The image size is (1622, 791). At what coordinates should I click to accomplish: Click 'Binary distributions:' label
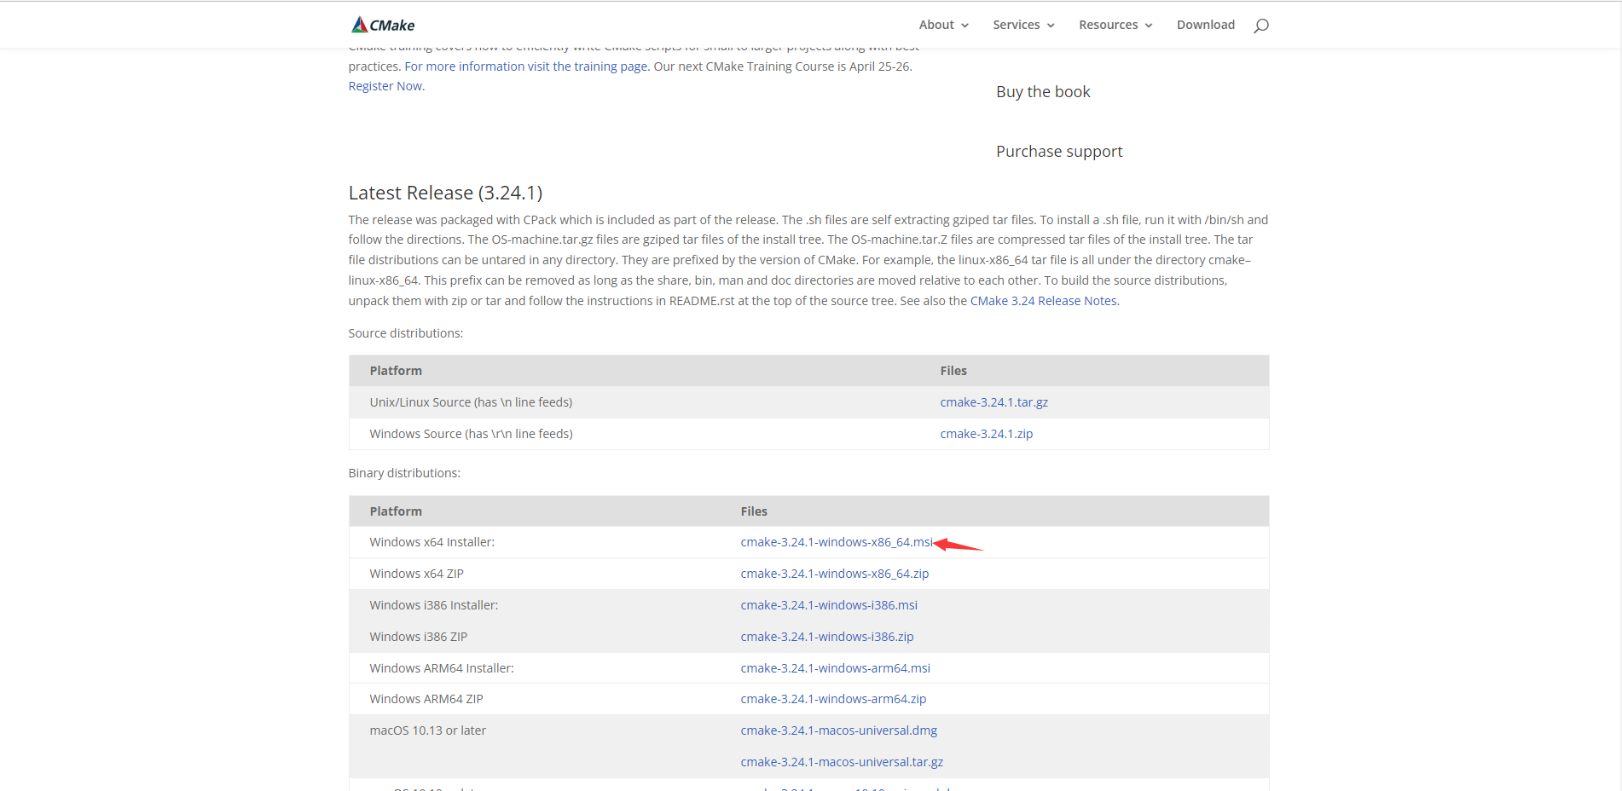pyautogui.click(x=404, y=473)
